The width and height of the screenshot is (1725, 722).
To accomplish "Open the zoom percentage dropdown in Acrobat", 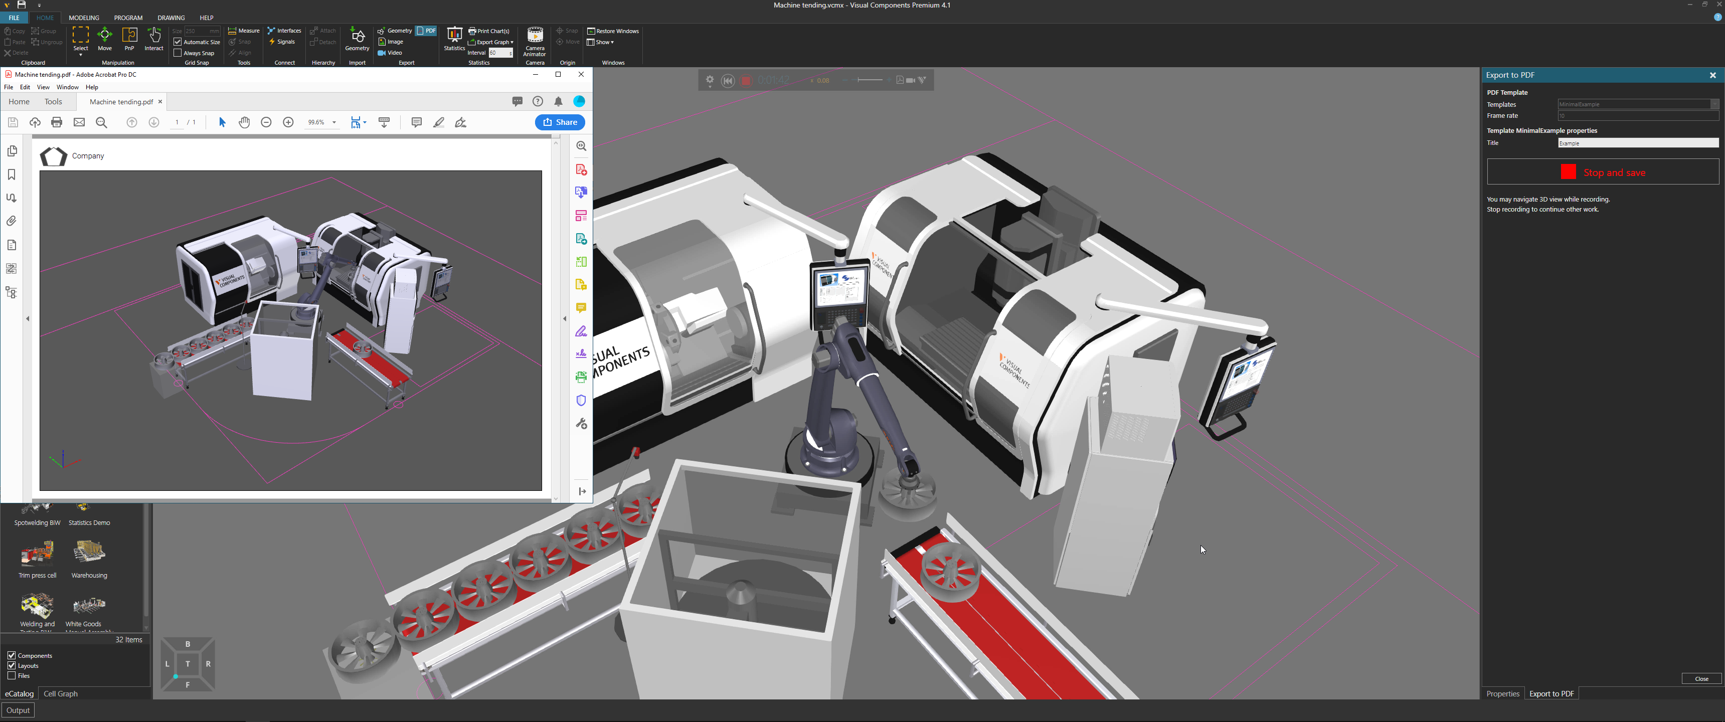I will [x=333, y=122].
